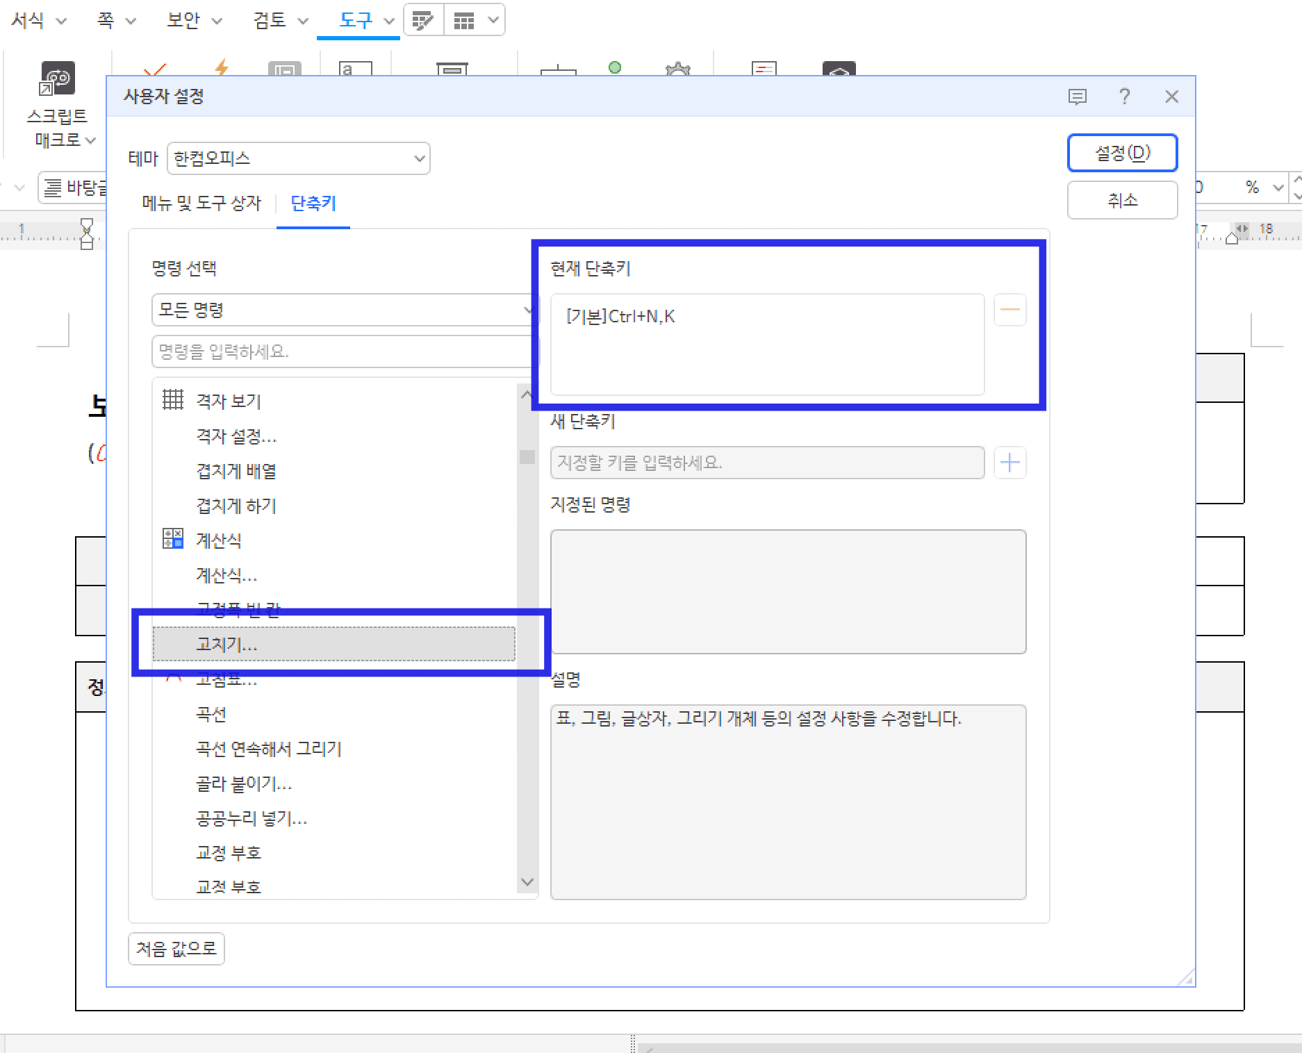Viewport: 1302px width, 1053px height.
Task: Select the spell check red checkmark toolbar icon
Action: [x=154, y=69]
